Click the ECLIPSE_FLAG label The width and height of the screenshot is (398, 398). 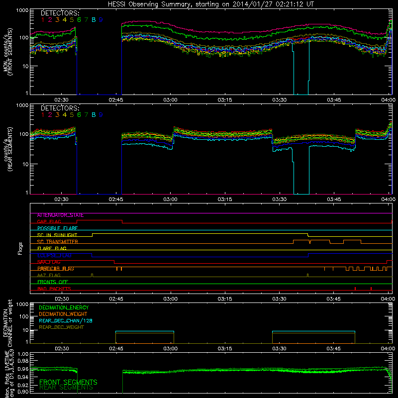point(55,255)
